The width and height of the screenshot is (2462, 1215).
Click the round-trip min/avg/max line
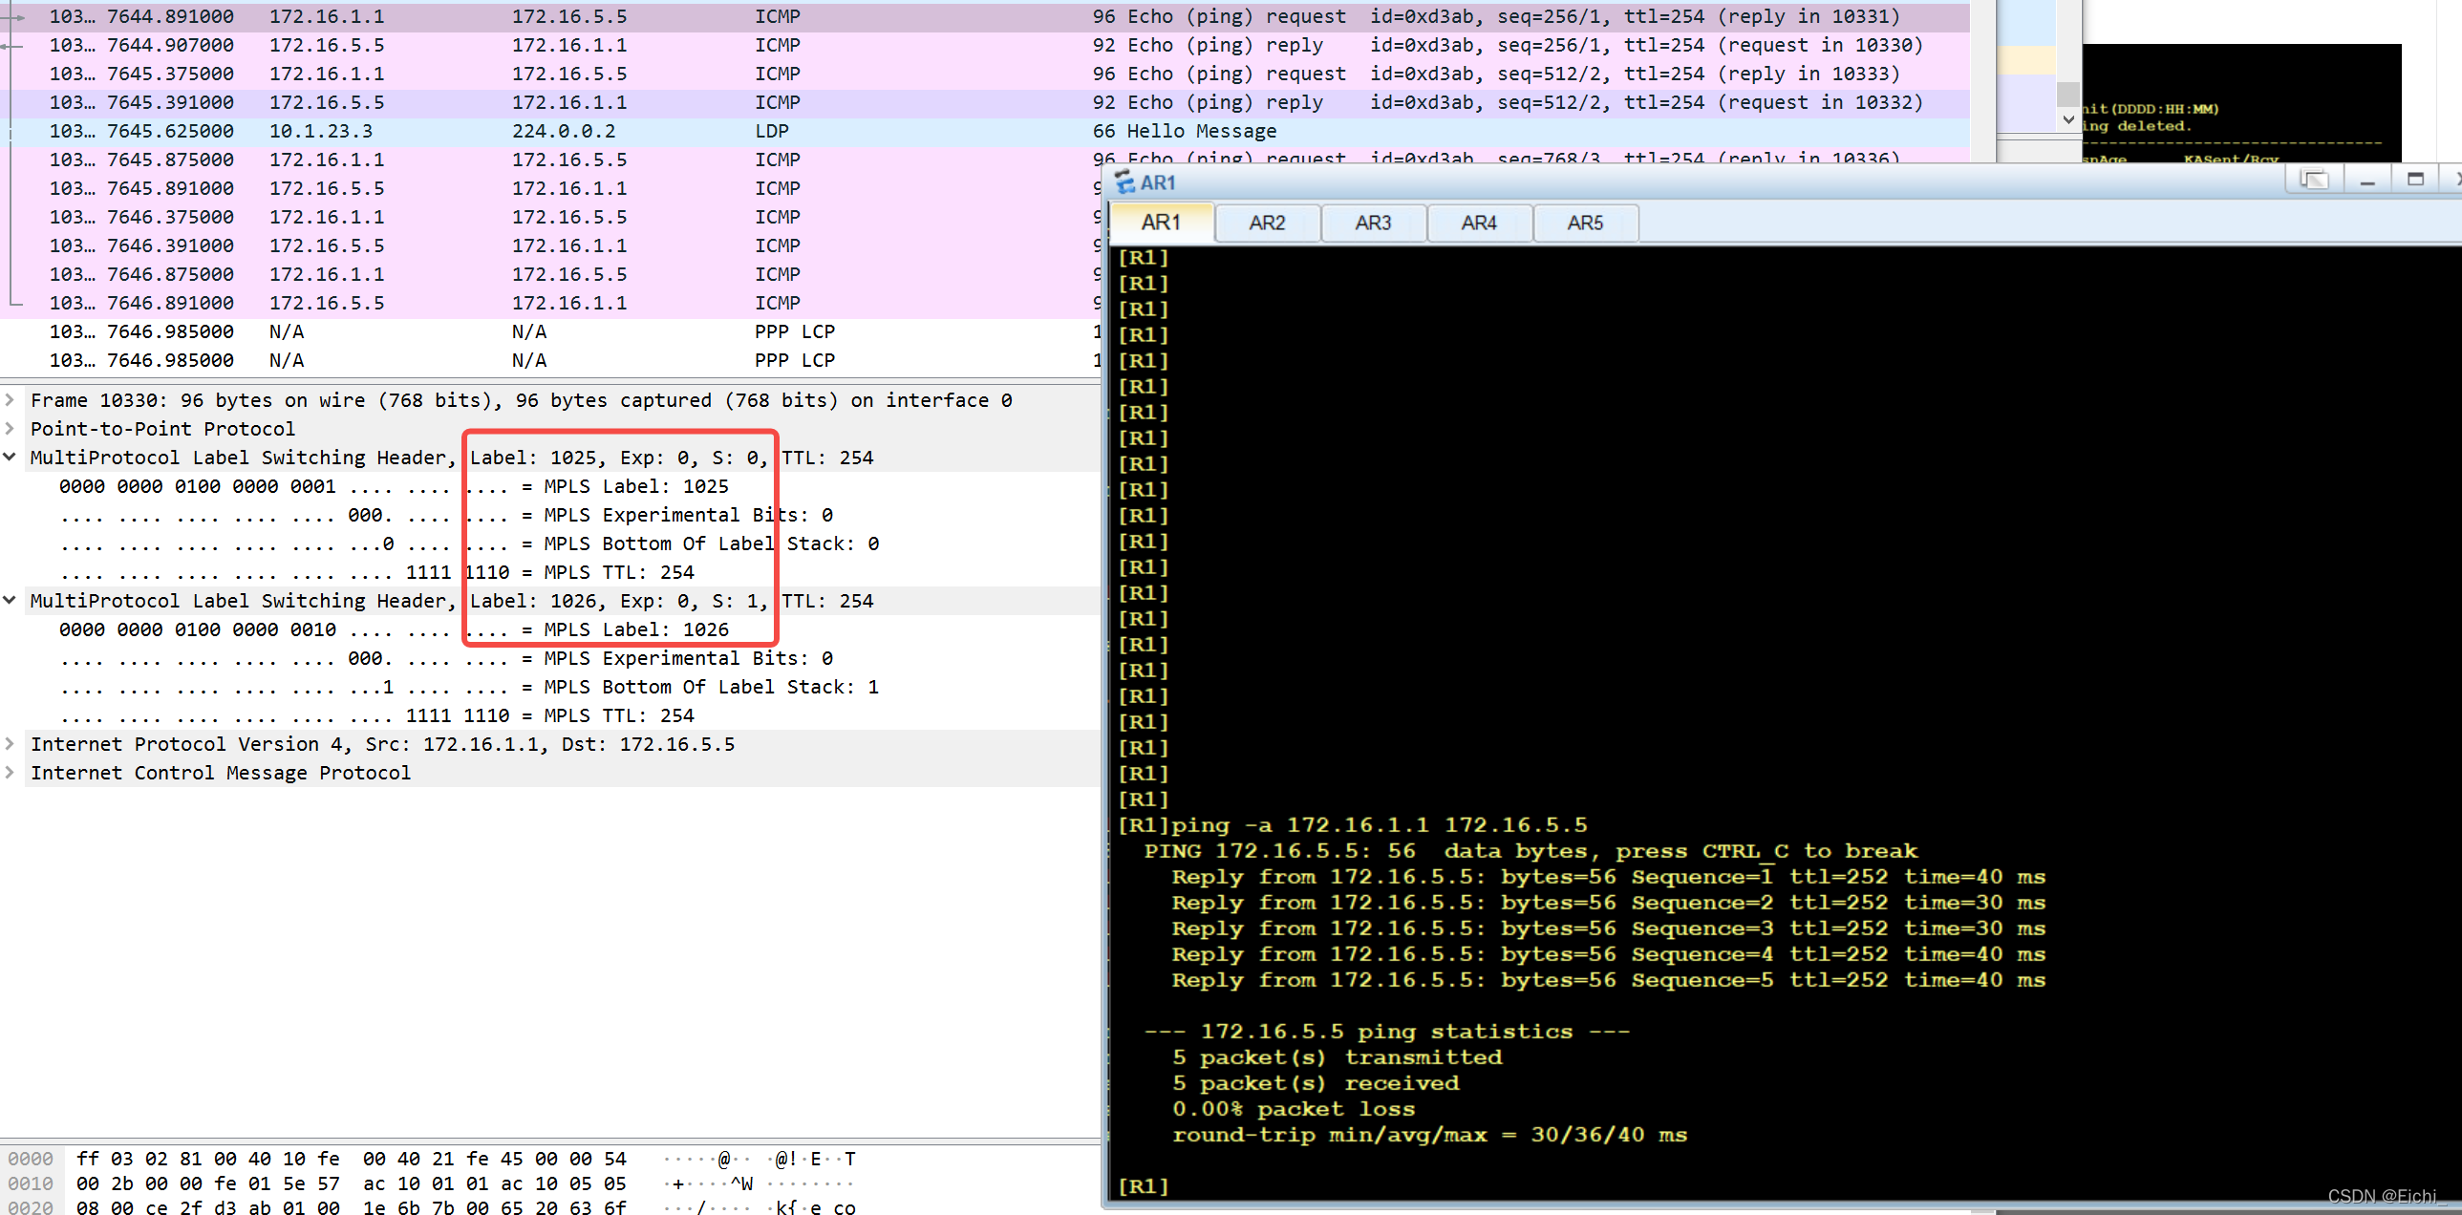point(1430,1135)
